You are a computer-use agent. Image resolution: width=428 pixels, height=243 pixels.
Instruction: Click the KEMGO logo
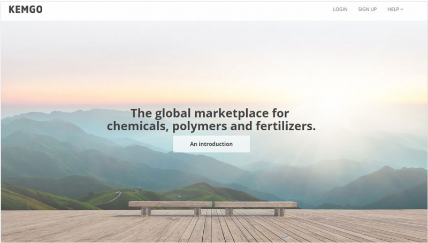(x=26, y=9)
